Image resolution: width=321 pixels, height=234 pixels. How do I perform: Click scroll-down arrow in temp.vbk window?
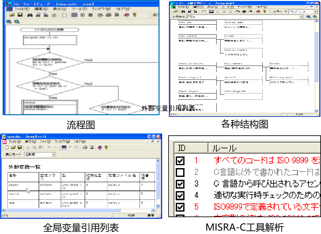(x=316, y=111)
